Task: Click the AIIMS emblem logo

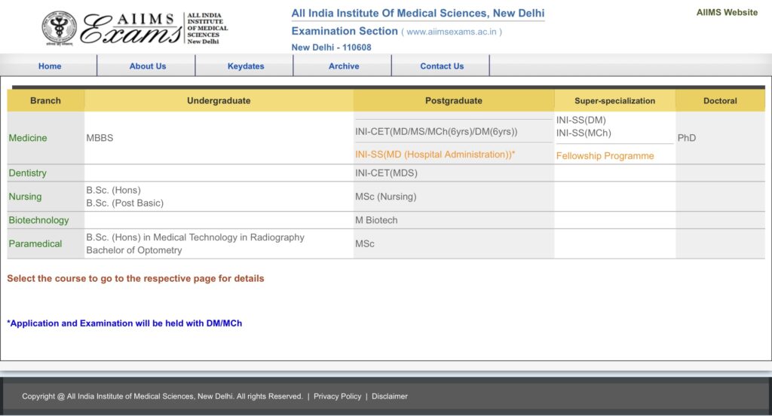Action: coord(59,28)
